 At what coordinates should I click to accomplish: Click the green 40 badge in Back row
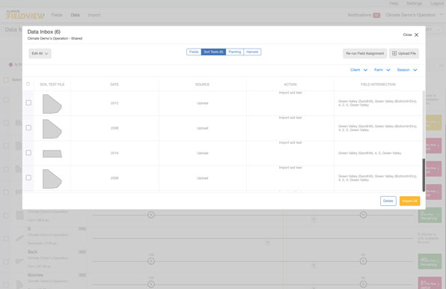pyautogui.click(x=430, y=261)
